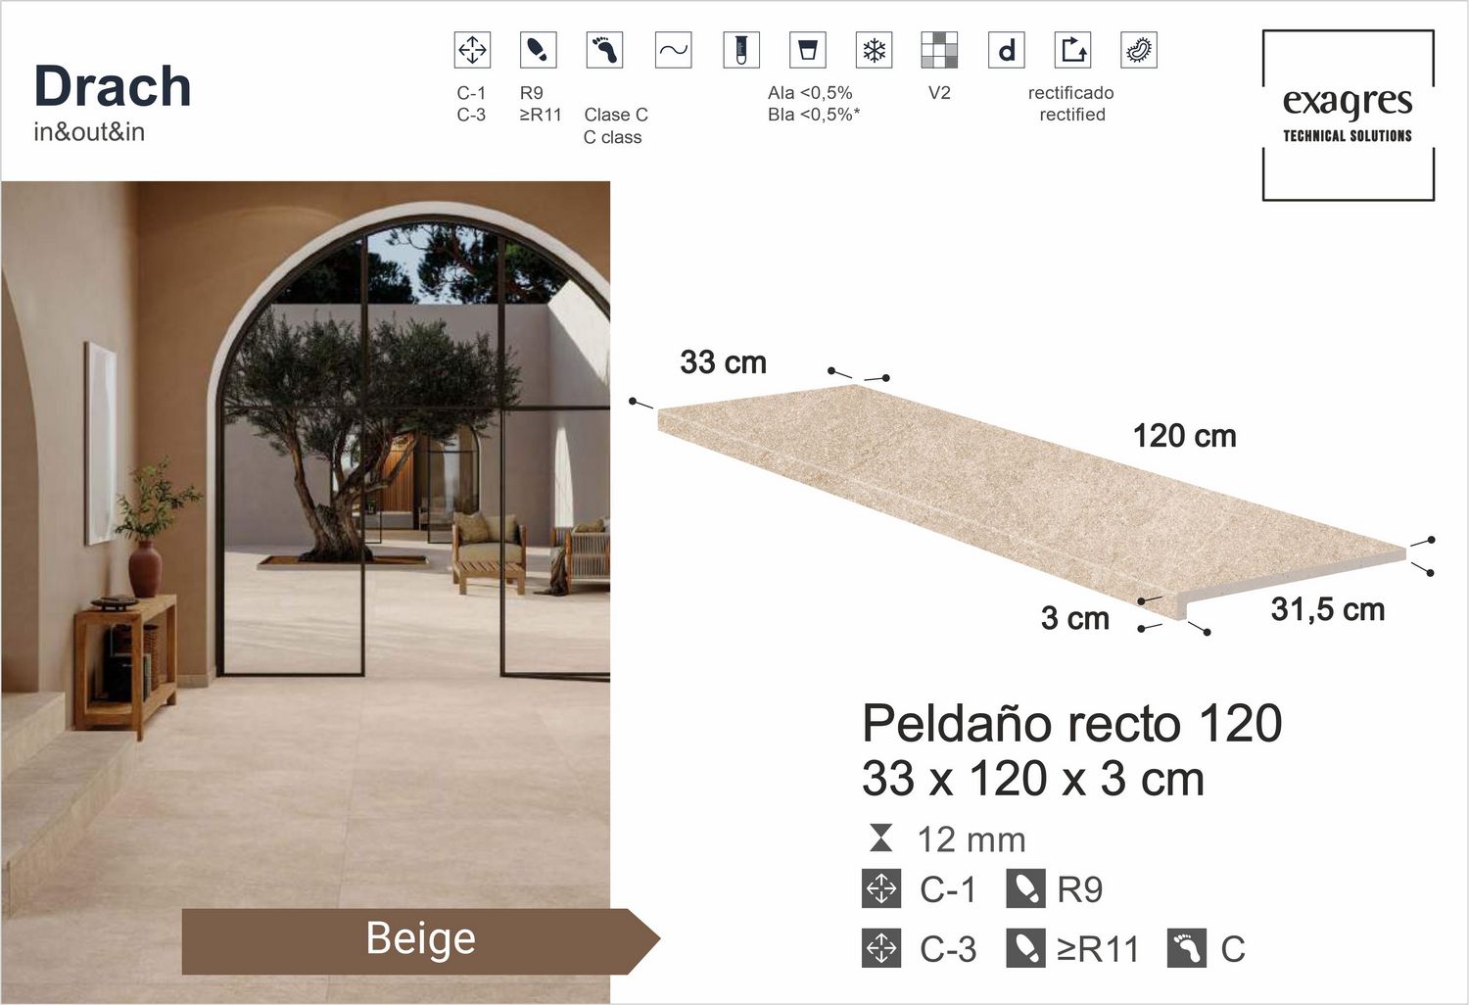Viewport: 1469px width, 1005px height.
Task: Select the 12 mm thickness value
Action: click(x=971, y=839)
